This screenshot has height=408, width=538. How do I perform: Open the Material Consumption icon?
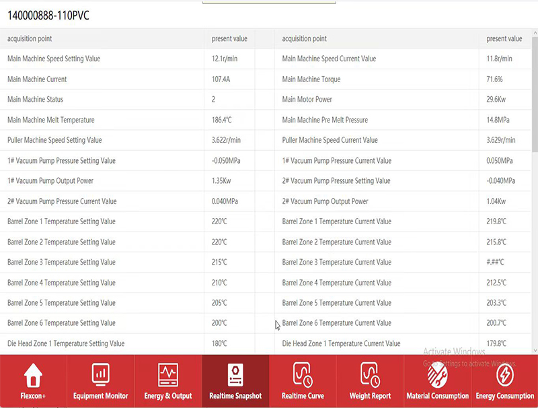click(x=437, y=374)
